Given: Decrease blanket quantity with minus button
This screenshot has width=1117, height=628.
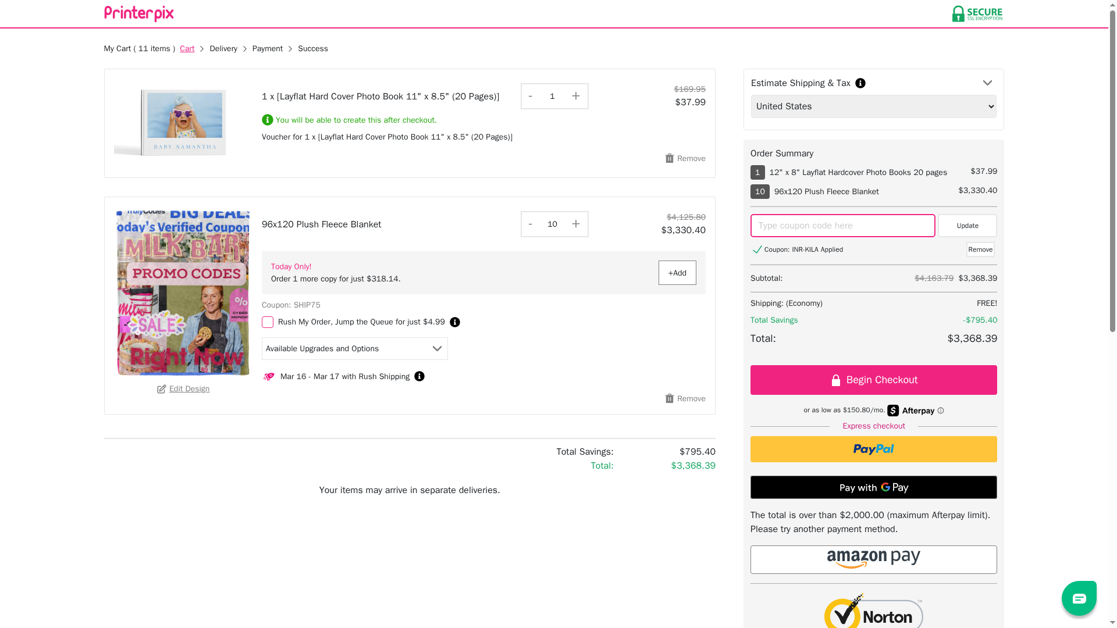Looking at the screenshot, I should coord(530,224).
